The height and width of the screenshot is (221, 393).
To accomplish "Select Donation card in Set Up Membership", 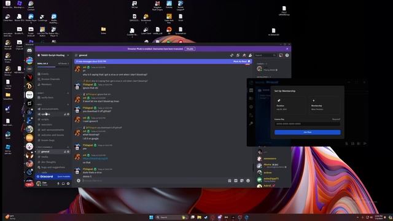I will pyautogui.click(x=290, y=105).
